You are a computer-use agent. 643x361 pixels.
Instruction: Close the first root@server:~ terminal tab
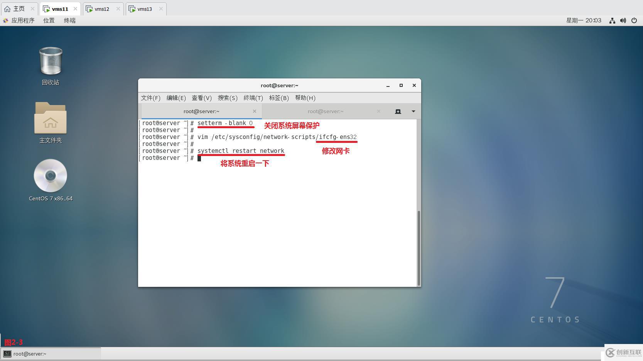point(255,111)
